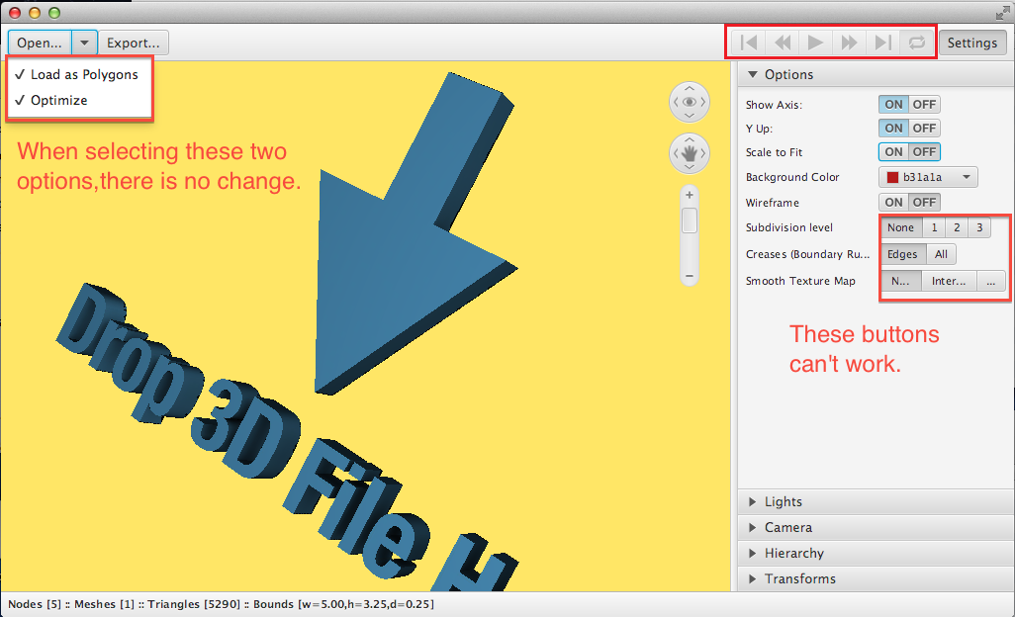1015x617 pixels.
Task: Click the fast forward playback icon
Action: 849,43
